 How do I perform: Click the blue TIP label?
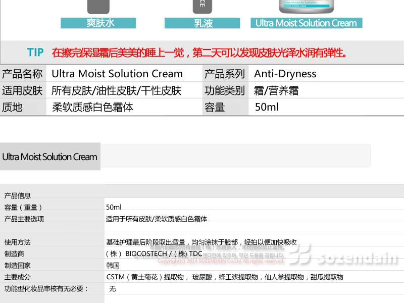tap(35, 53)
